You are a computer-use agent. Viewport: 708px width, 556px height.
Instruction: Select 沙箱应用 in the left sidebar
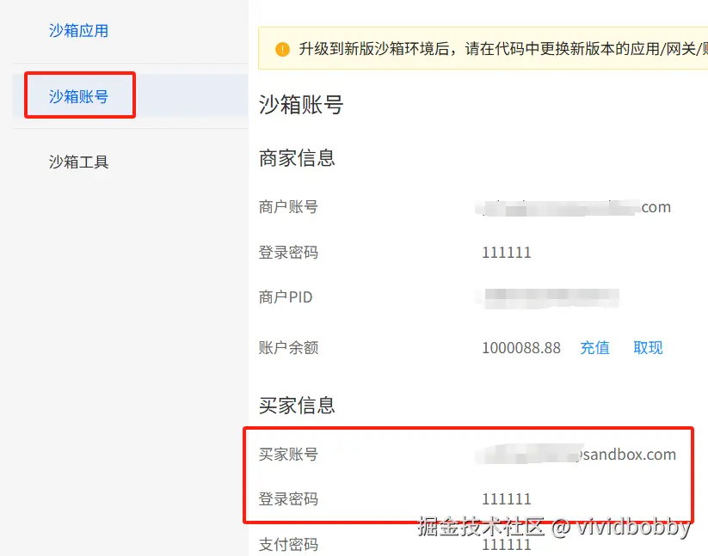77,30
